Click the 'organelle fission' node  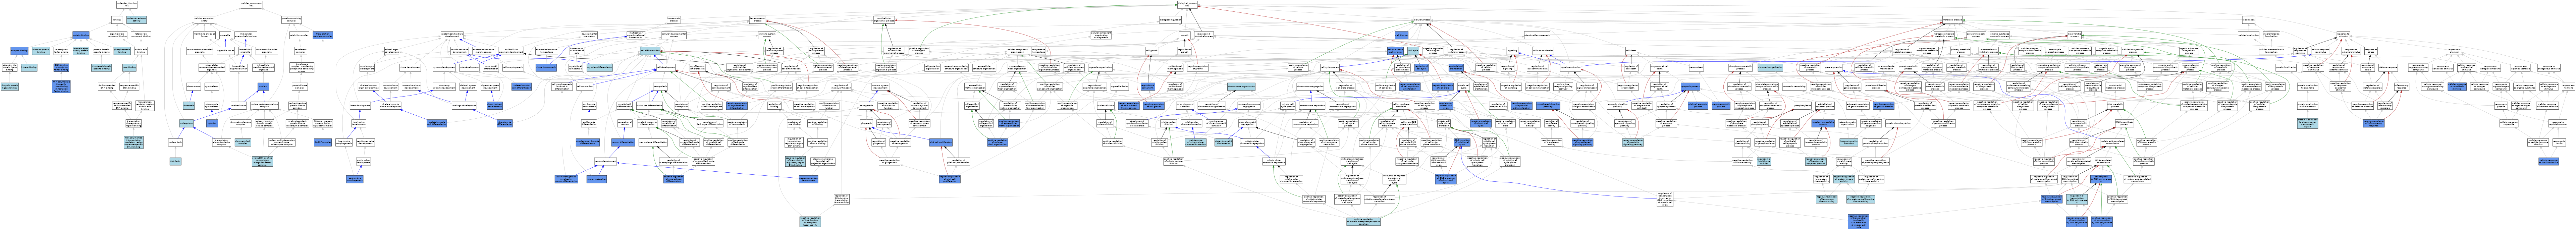point(1120,87)
